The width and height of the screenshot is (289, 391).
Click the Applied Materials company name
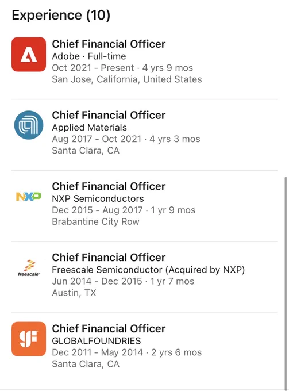90,128
